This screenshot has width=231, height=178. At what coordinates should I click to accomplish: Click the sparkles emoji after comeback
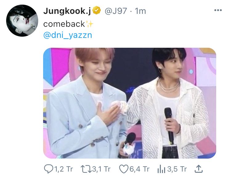point(89,24)
